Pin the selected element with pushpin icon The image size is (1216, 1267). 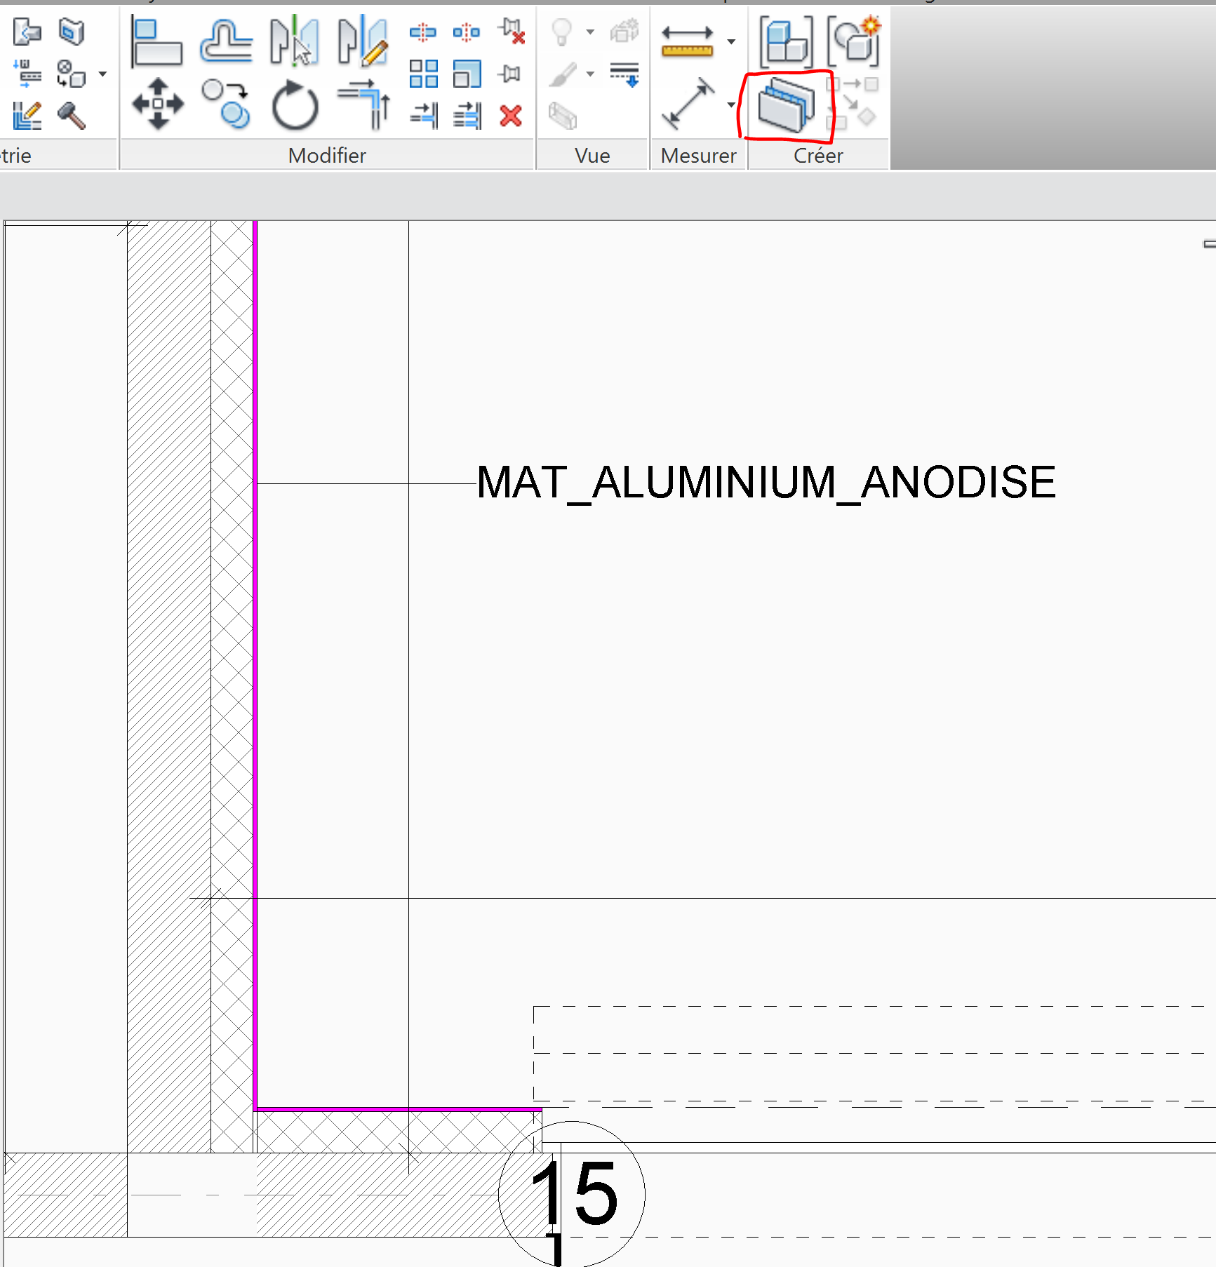click(x=511, y=74)
